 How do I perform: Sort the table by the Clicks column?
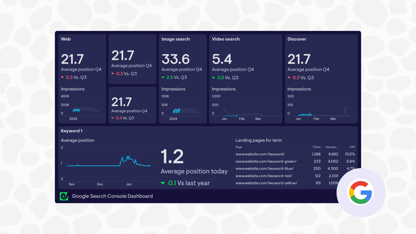316,147
